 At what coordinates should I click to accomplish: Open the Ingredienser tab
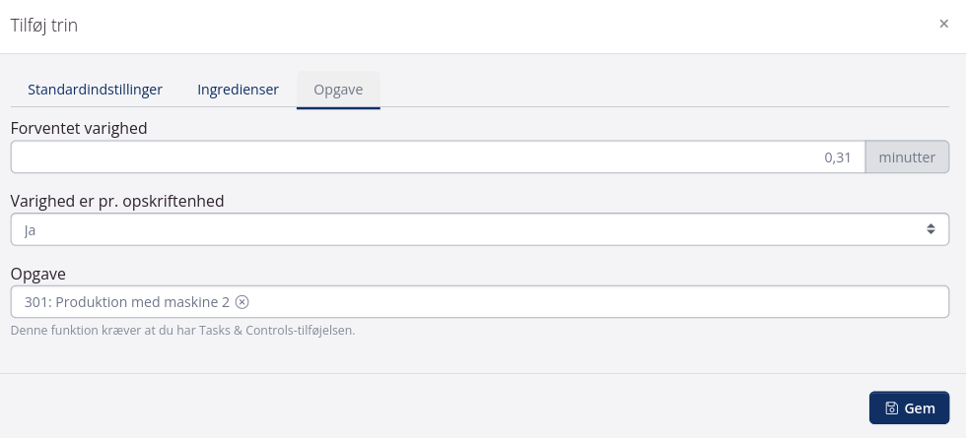coord(238,90)
